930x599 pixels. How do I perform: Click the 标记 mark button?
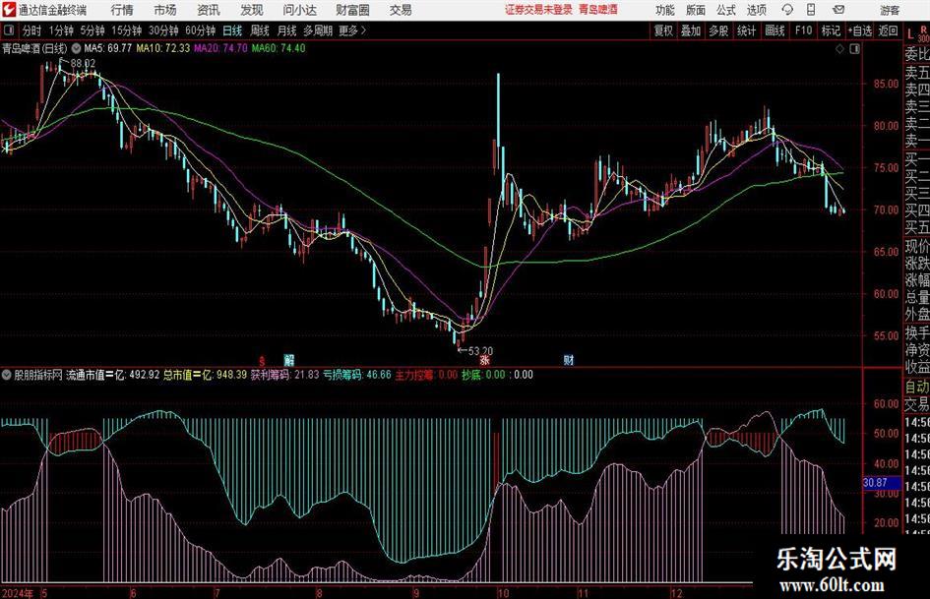coord(831,30)
